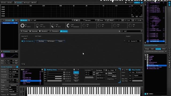Select Tap 3 in Multitap Delay
Image resolution: width=171 pixels, height=96 pixels.
point(76,78)
